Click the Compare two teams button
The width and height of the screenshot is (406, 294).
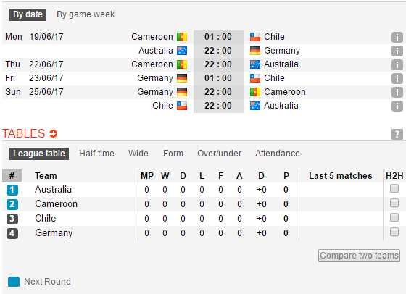tap(359, 256)
